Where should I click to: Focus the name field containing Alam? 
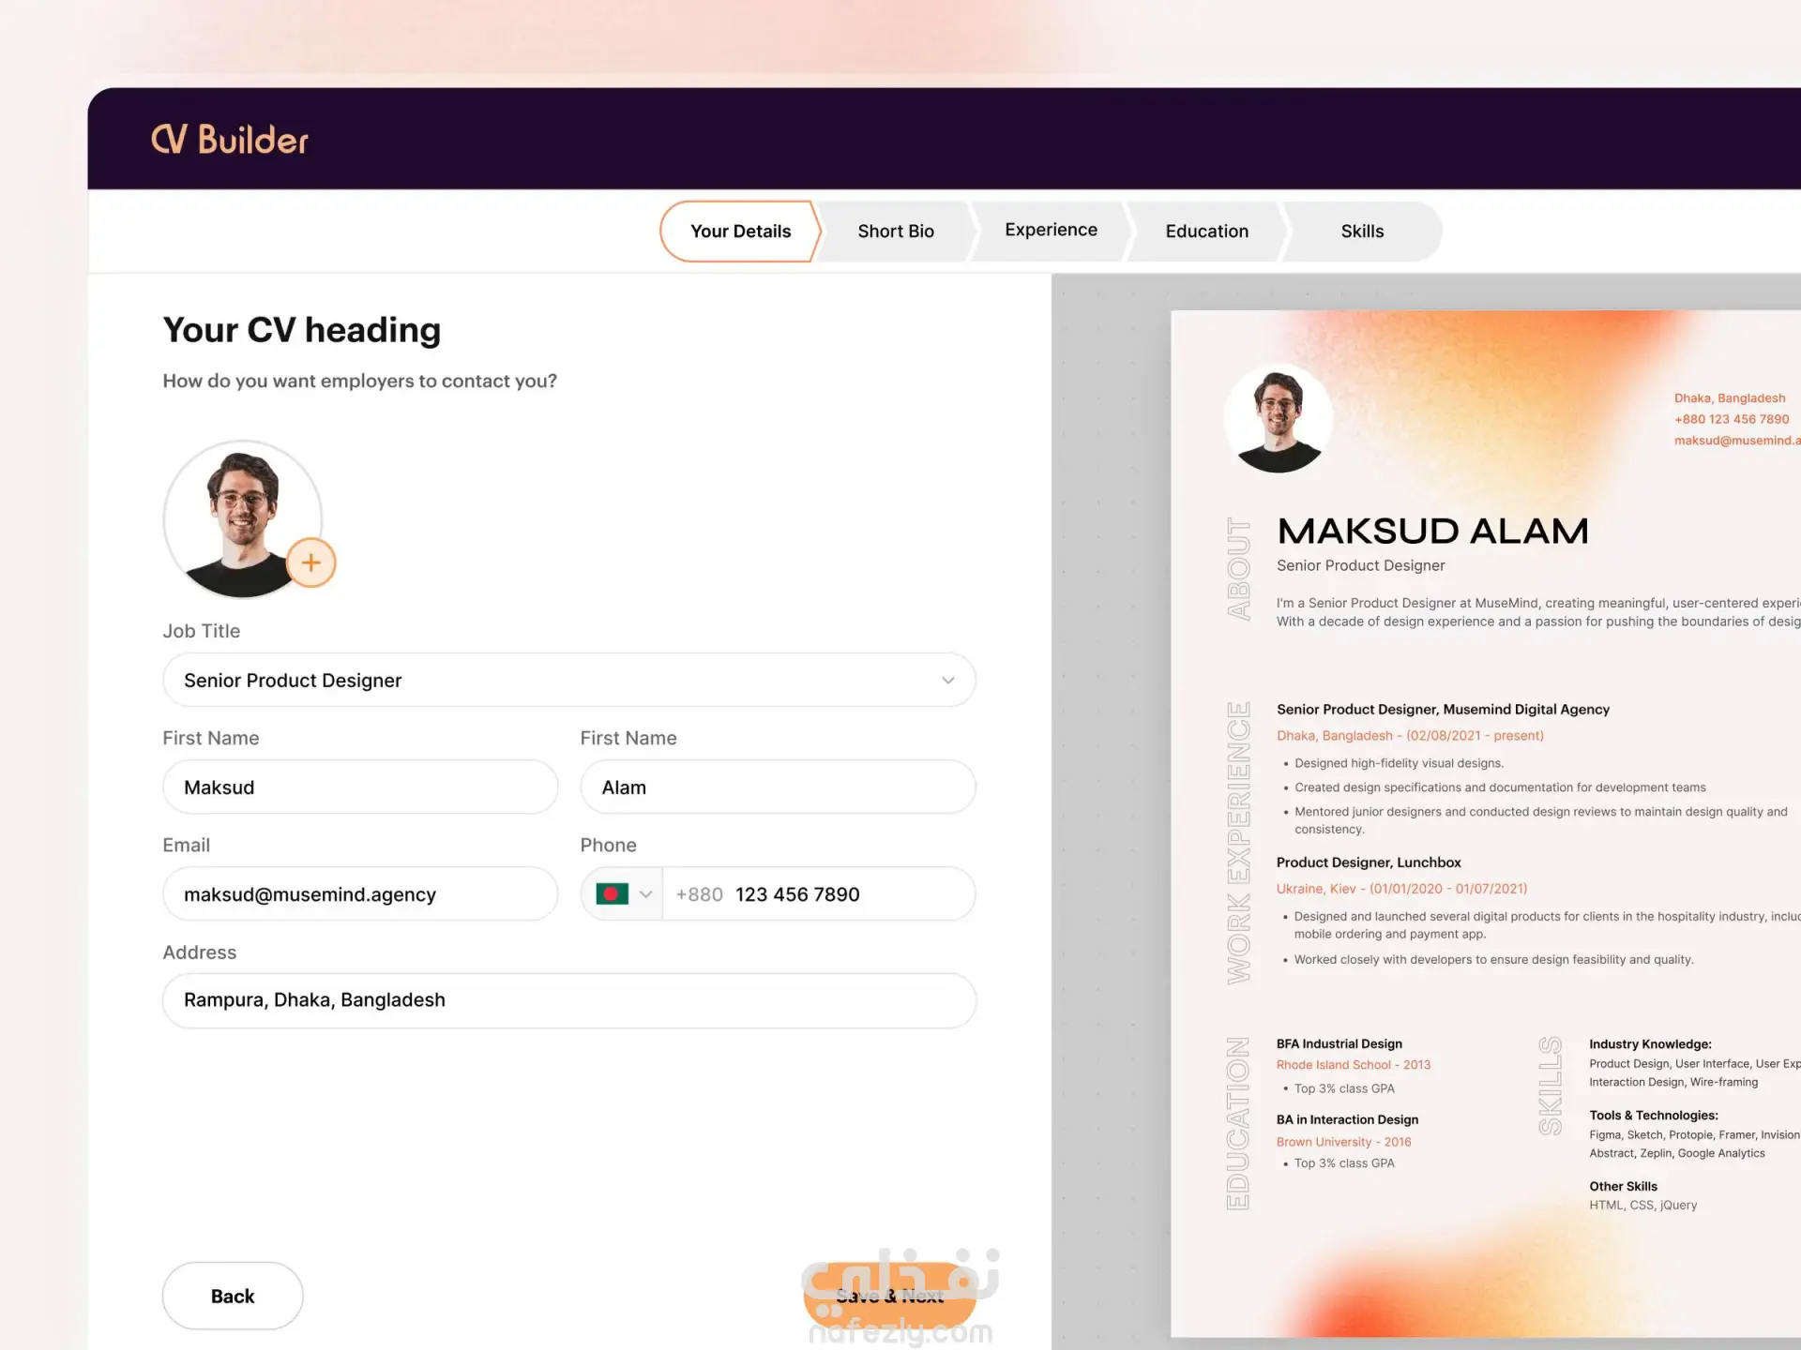(x=778, y=787)
